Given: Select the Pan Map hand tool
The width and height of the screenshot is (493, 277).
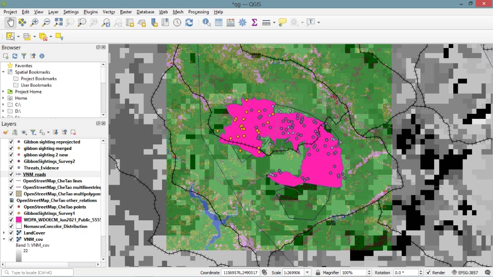Looking at the screenshot, I should 10,22.
